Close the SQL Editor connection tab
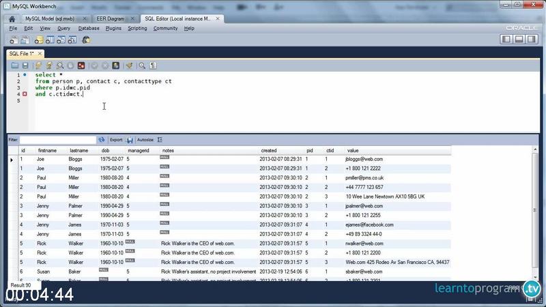 tap(218, 19)
